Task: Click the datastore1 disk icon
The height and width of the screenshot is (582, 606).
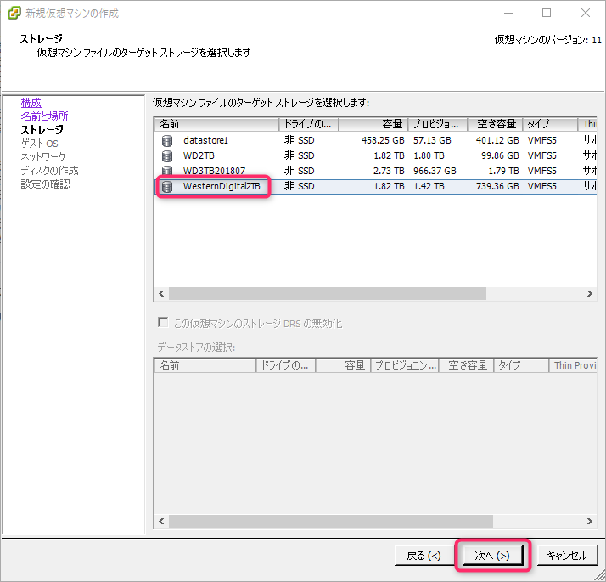Action: coord(167,140)
